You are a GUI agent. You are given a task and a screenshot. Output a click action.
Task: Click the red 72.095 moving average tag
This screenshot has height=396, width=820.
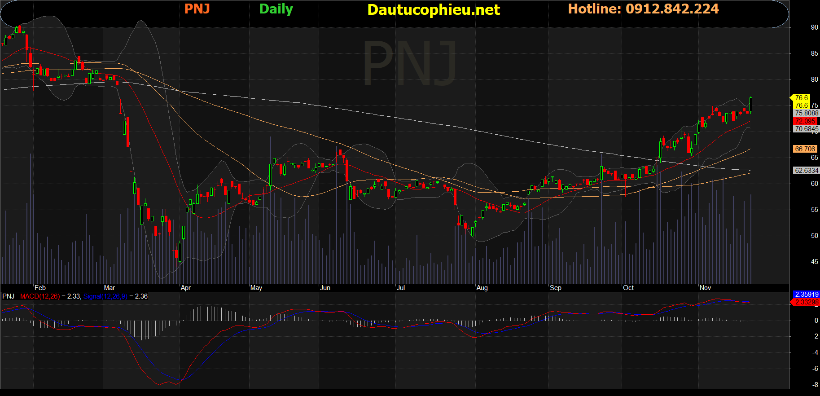pyautogui.click(x=805, y=121)
